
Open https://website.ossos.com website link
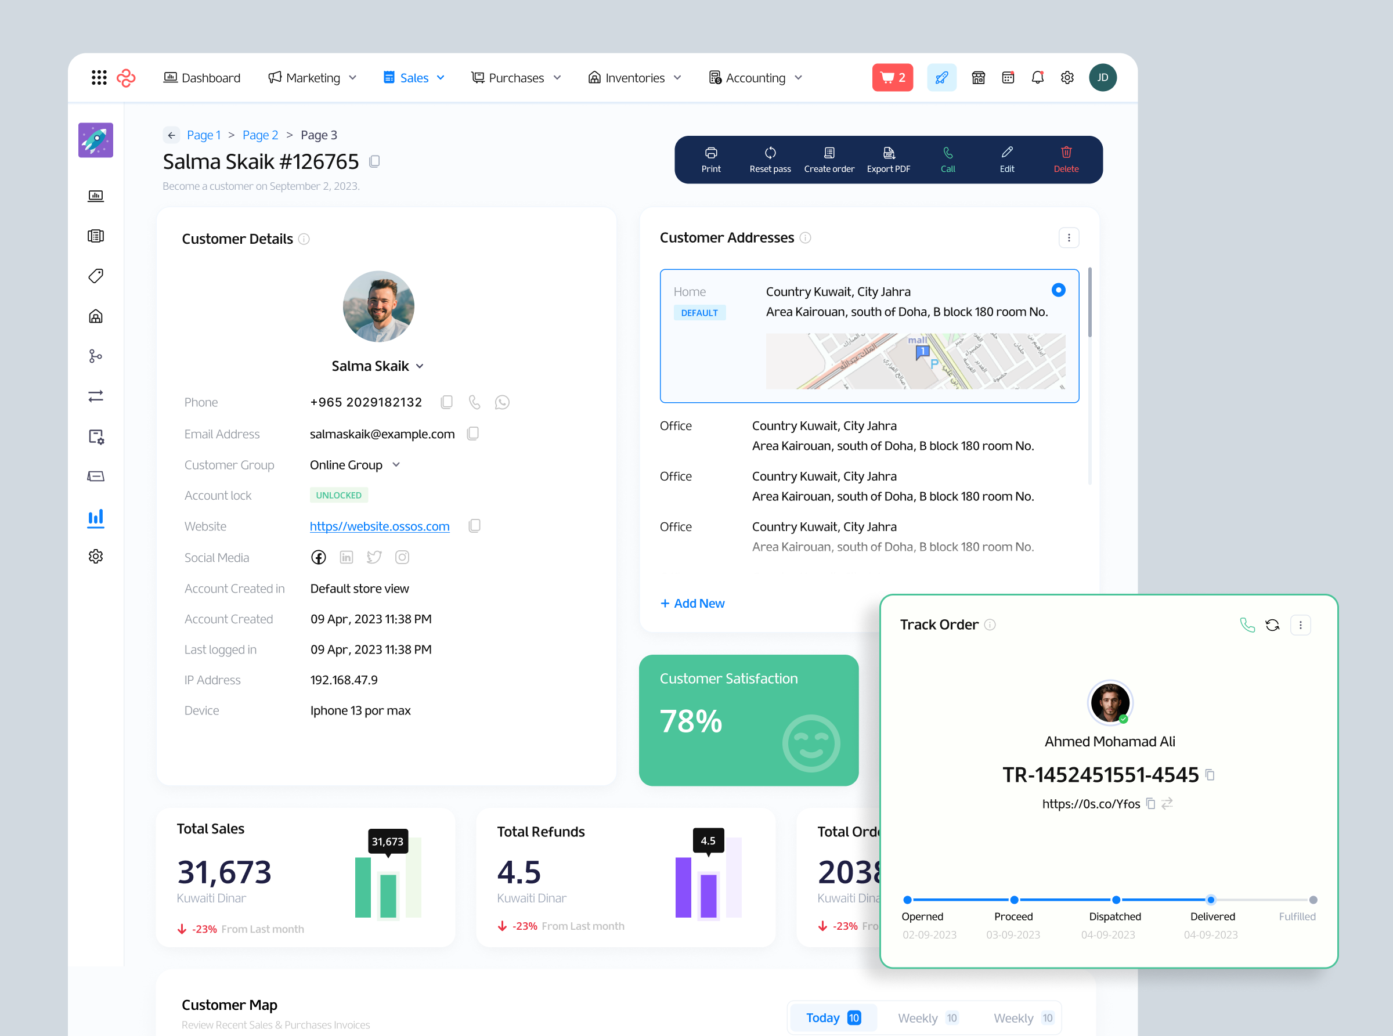pos(379,526)
